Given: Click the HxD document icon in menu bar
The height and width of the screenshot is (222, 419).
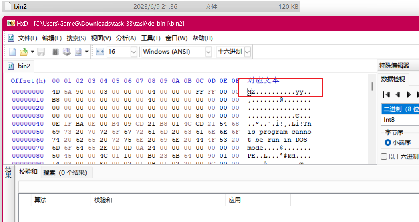Looking at the screenshot, I should coord(11,38).
